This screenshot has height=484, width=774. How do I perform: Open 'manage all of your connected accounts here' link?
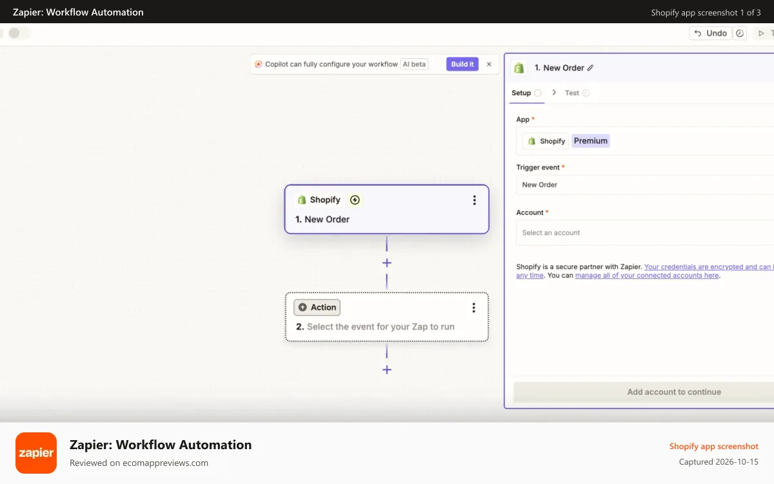(647, 276)
